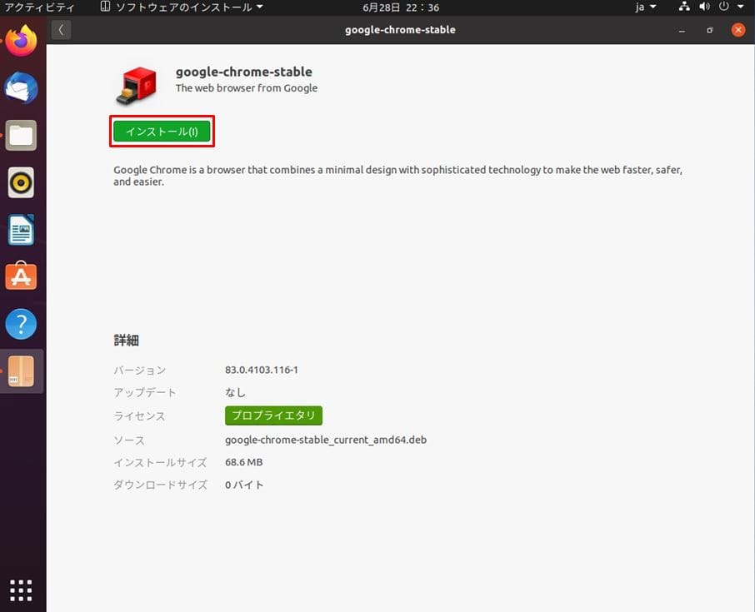Select the software install package icon in dock
The image size is (755, 612).
[21, 371]
